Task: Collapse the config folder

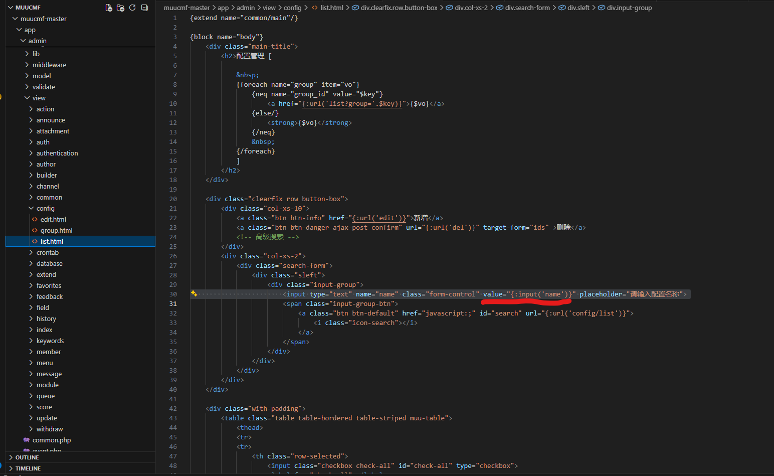Action: [x=45, y=208]
